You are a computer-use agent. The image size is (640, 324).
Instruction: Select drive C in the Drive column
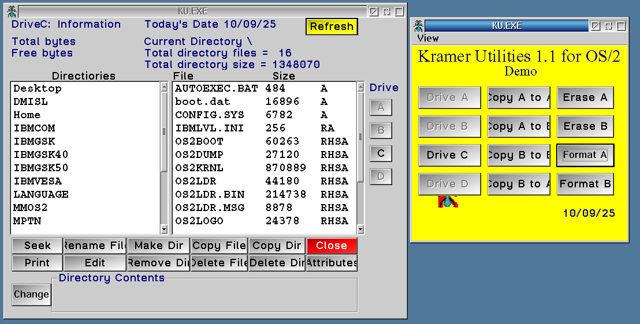381,153
